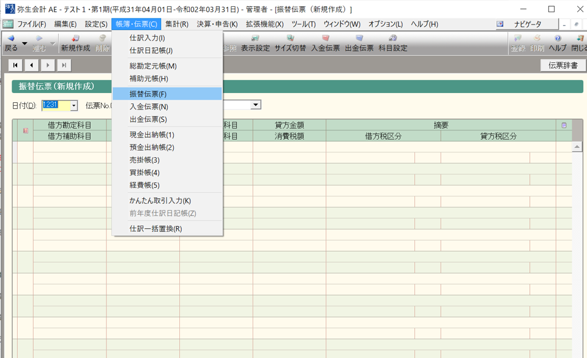
Task: Click the 日付 input field
Action: [55, 105]
